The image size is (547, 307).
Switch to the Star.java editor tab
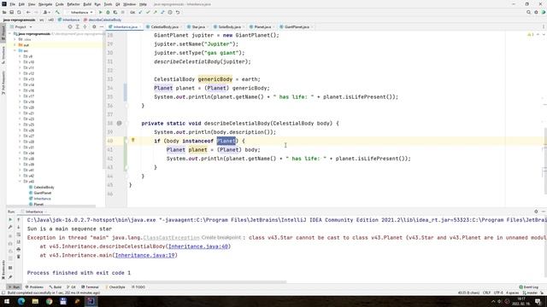point(197,26)
